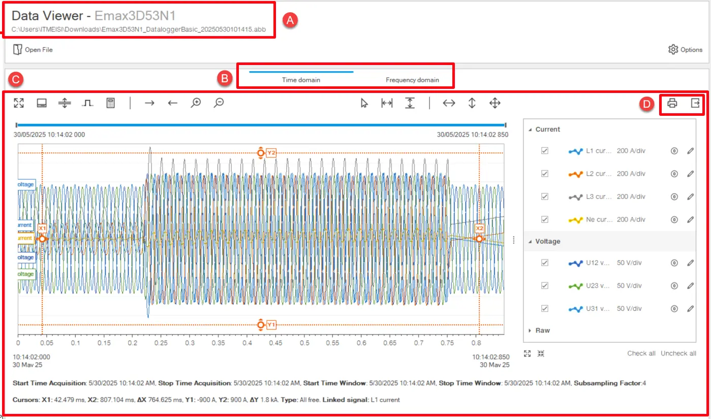Select the Time domain tab

pos(302,80)
